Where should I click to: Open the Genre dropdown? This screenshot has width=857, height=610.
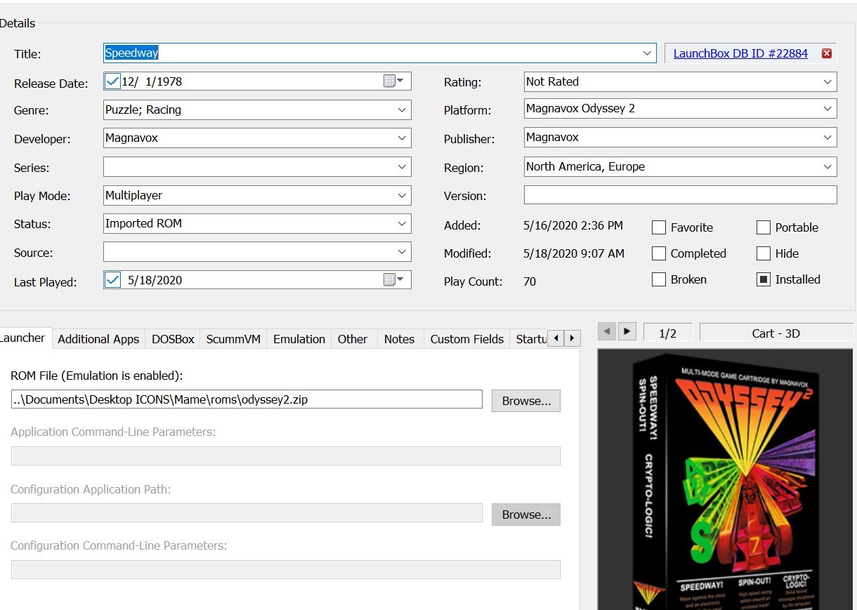pos(402,110)
